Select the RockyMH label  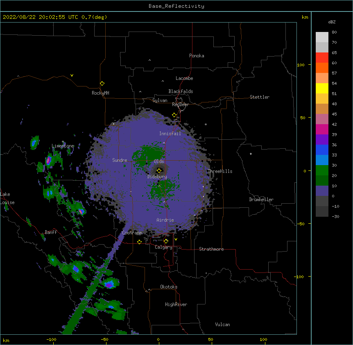tap(100, 93)
